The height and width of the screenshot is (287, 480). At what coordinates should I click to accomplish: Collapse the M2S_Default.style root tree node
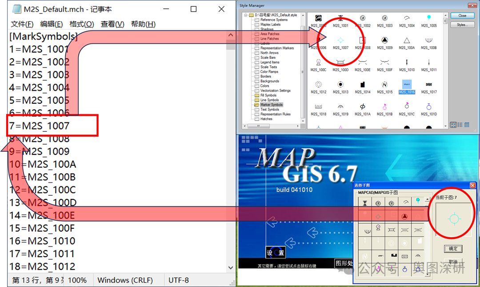245,15
